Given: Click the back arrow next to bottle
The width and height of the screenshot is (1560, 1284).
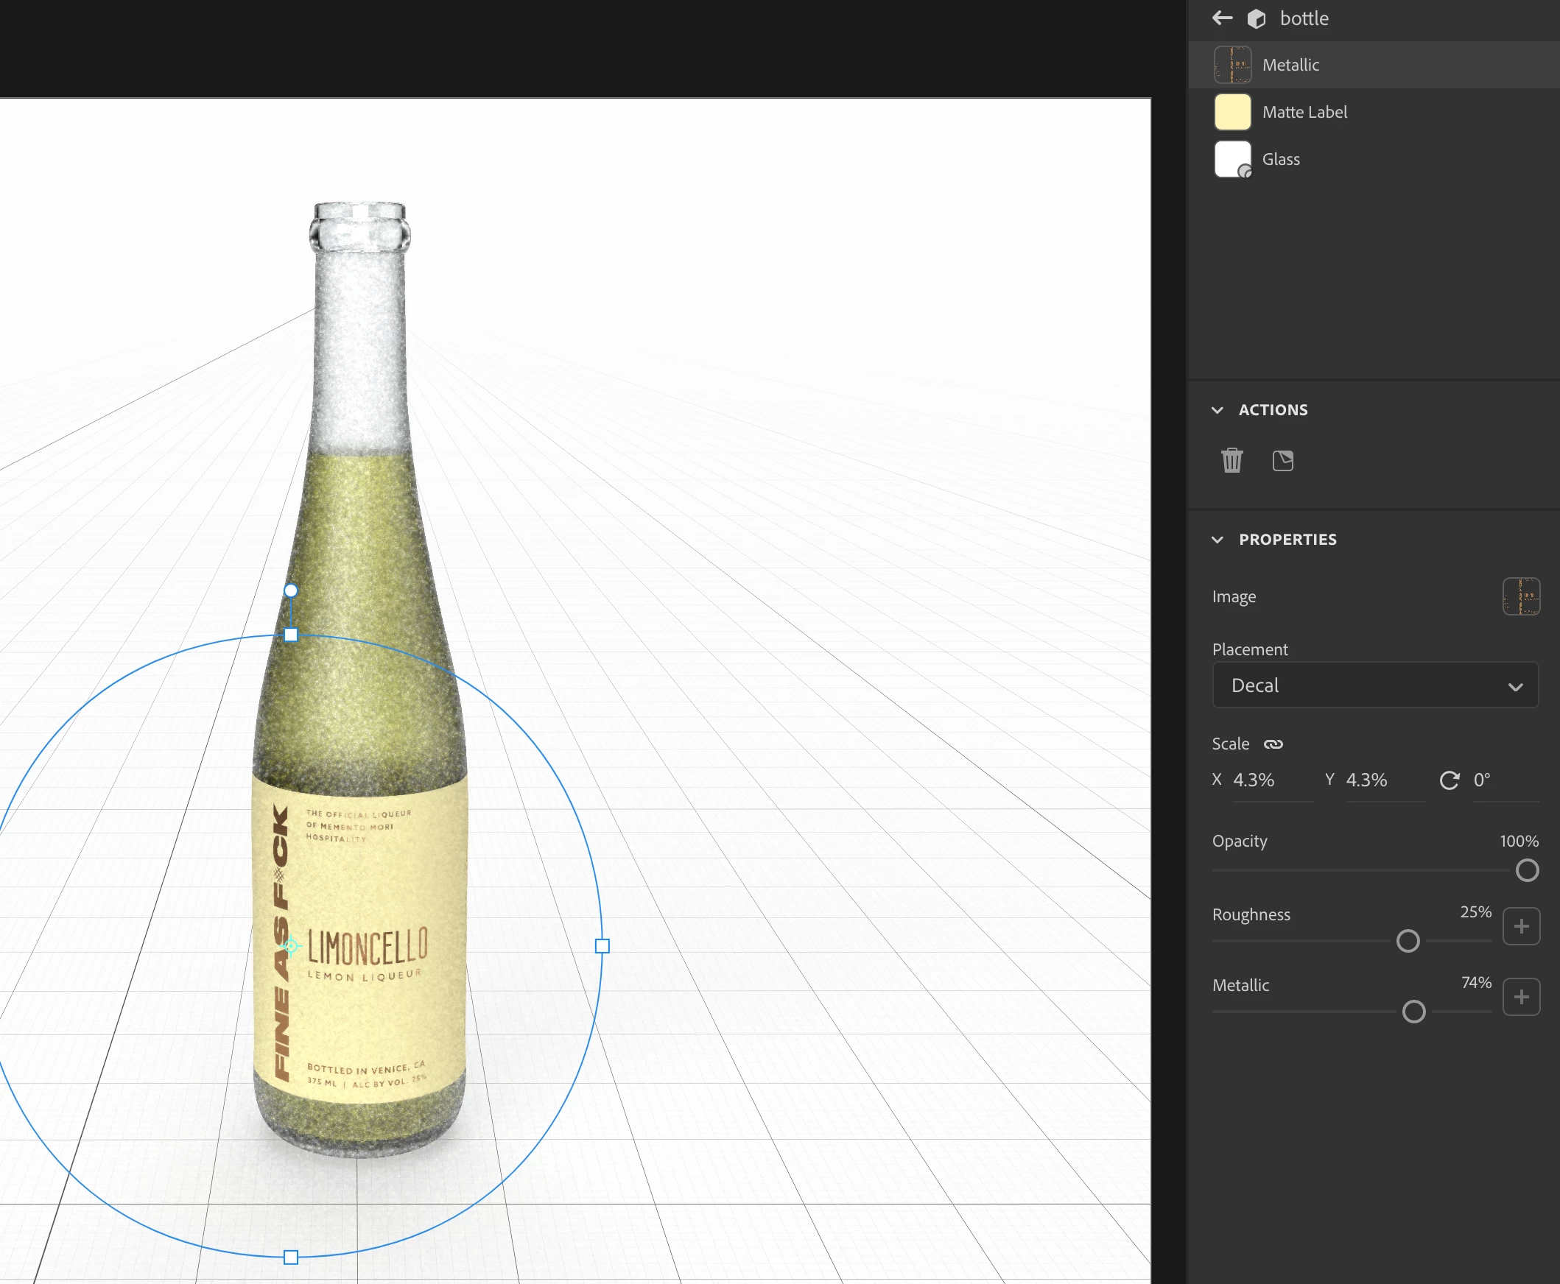Looking at the screenshot, I should [x=1222, y=18].
